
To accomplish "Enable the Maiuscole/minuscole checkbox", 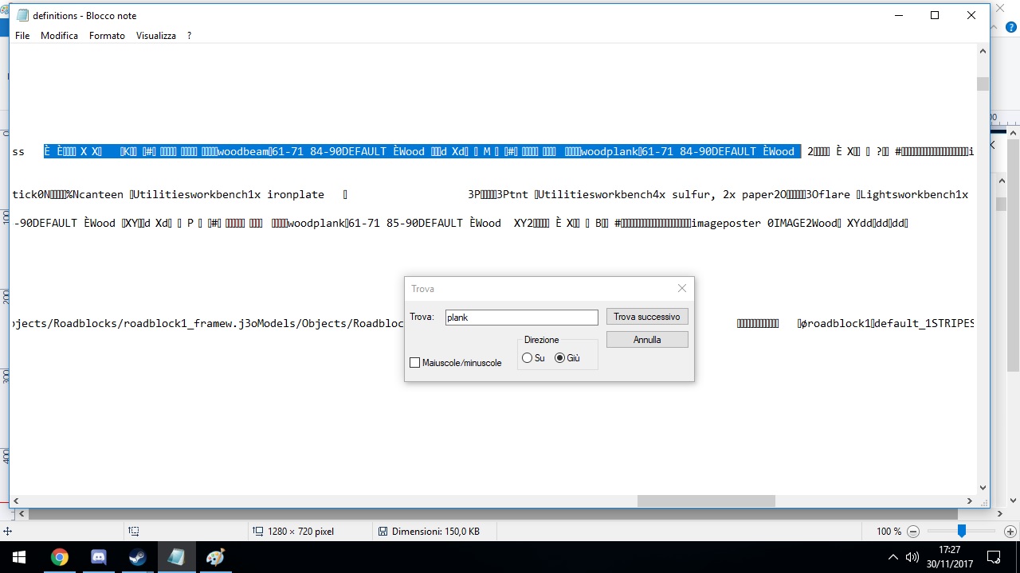I will pos(415,363).
